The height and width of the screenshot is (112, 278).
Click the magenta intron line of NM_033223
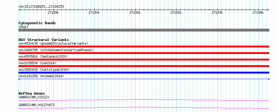144,100
